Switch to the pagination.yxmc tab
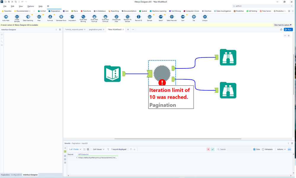Screen dimensions: 296x178 point(95,30)
